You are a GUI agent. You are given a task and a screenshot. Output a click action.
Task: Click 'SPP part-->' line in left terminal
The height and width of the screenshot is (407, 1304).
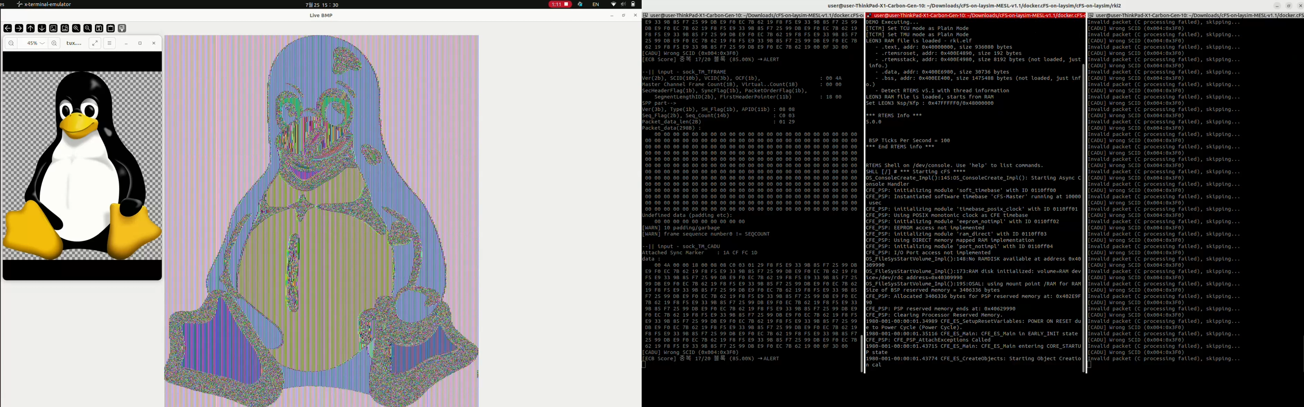[659, 103]
